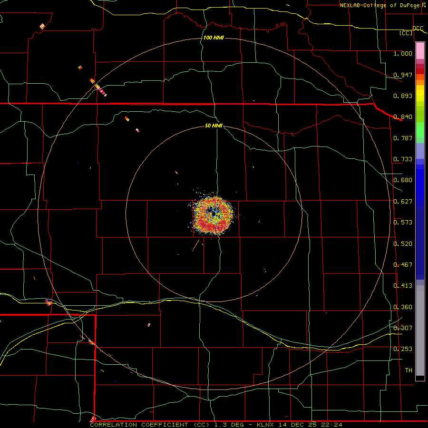Select the 0.413 scale value
428x428 pixels.
[x=403, y=286]
